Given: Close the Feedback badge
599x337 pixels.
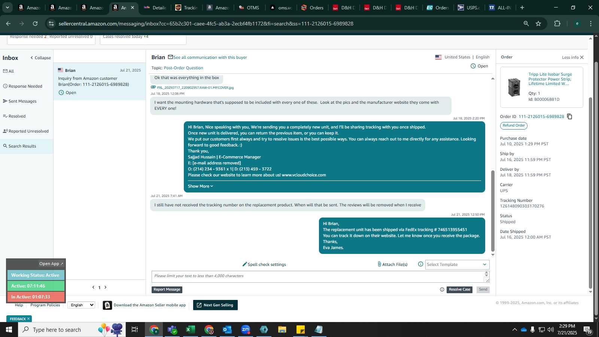Looking at the screenshot, I should click(28, 319).
